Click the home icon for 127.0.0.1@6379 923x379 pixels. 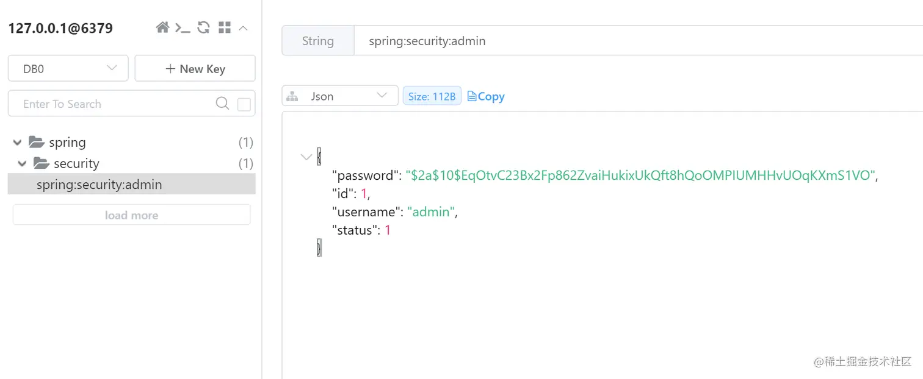click(162, 27)
